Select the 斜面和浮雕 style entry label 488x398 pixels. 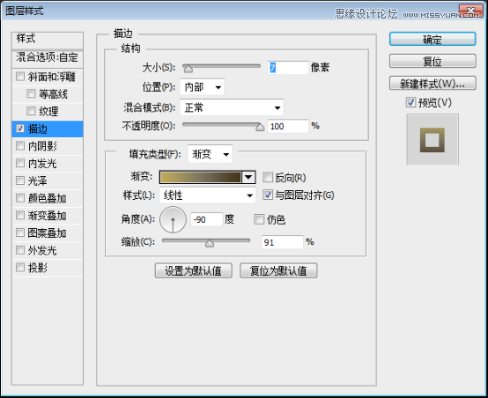(52, 77)
